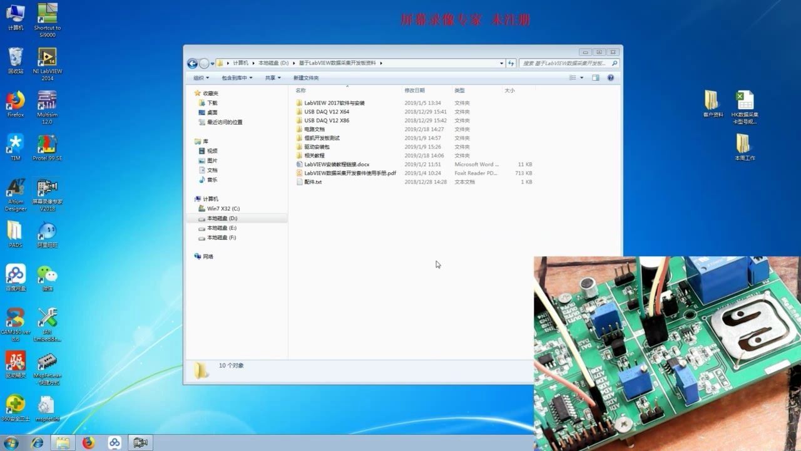
Task: Click the Windows Start button
Action: 11,443
